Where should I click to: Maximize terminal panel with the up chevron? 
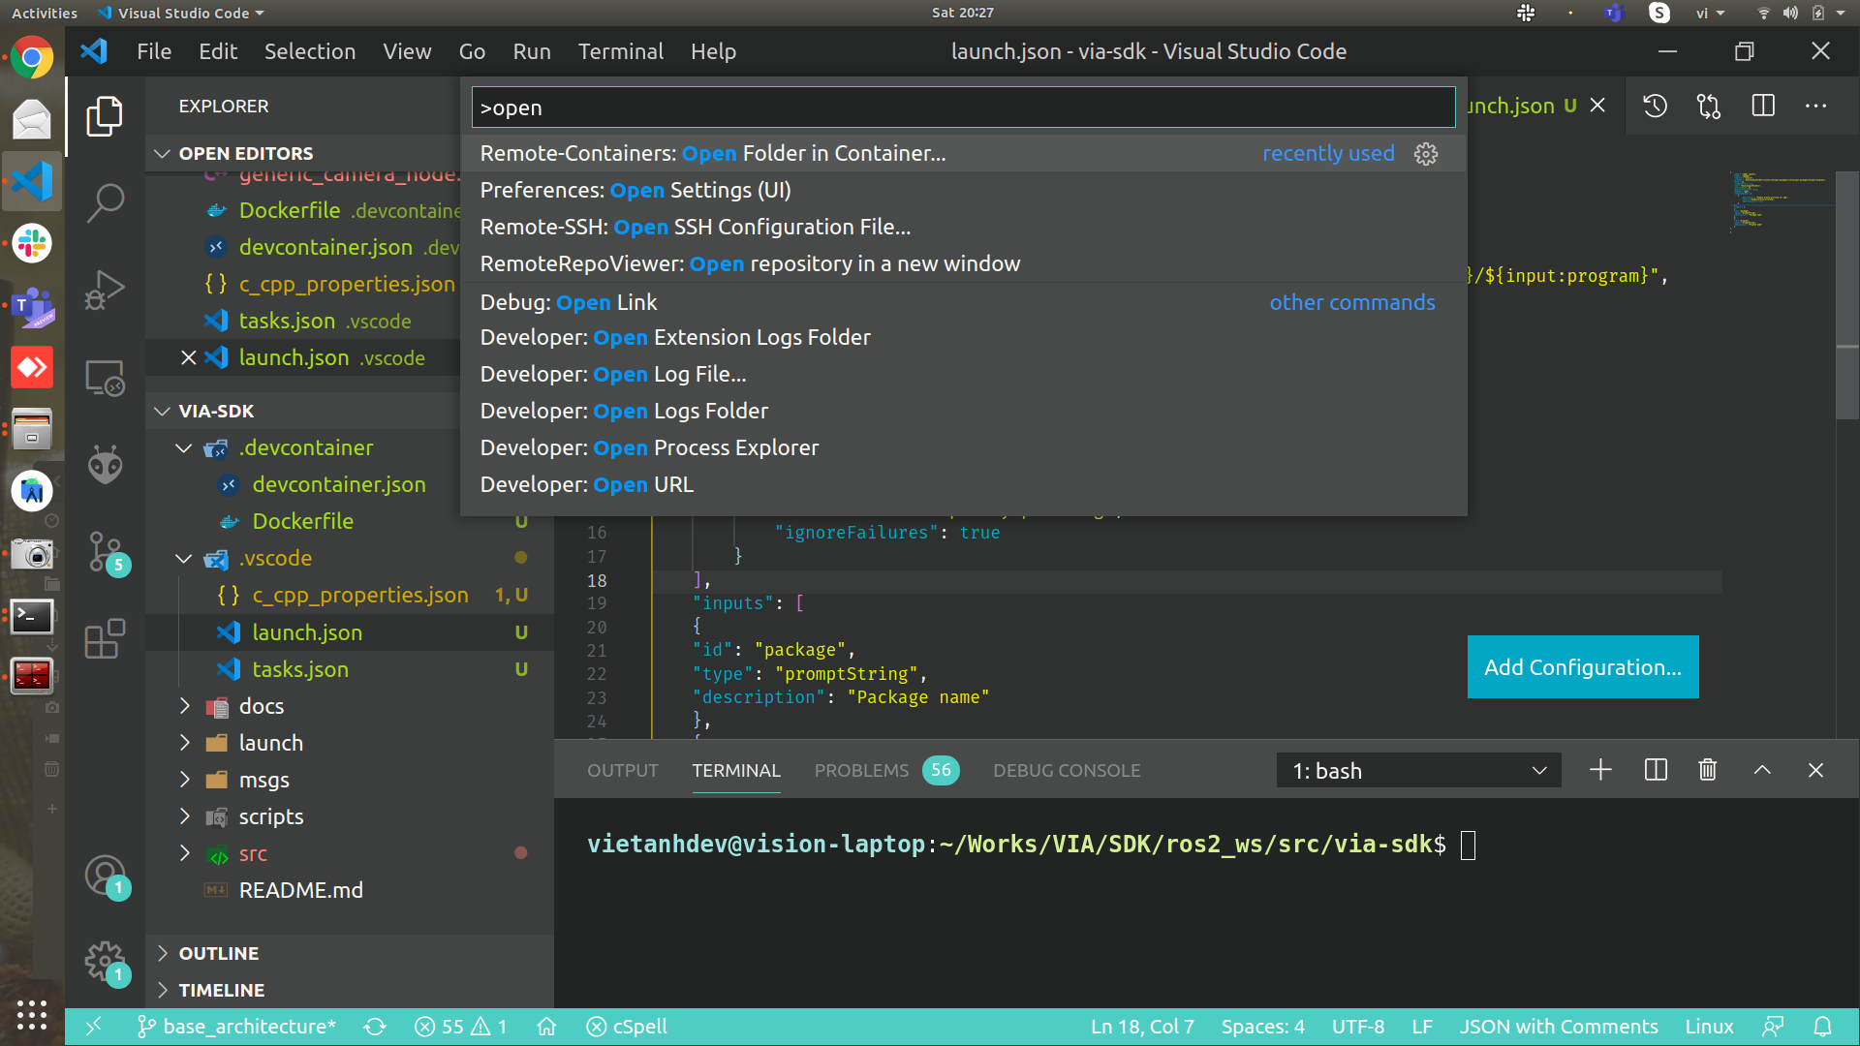point(1762,770)
